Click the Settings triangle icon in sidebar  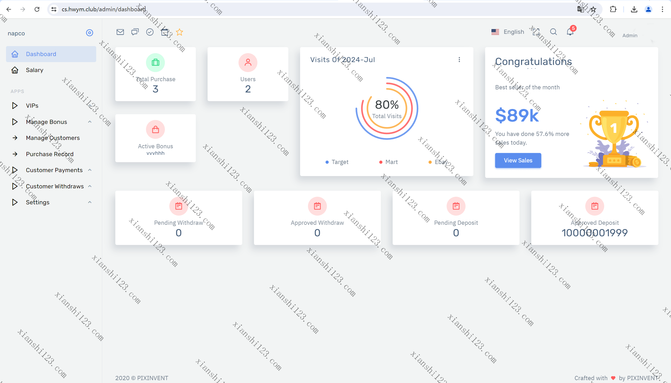click(15, 202)
